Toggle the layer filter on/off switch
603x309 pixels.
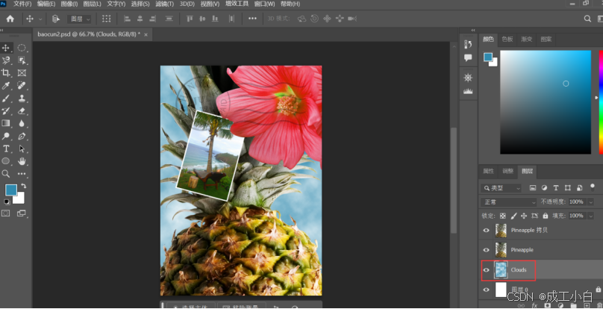(x=593, y=187)
